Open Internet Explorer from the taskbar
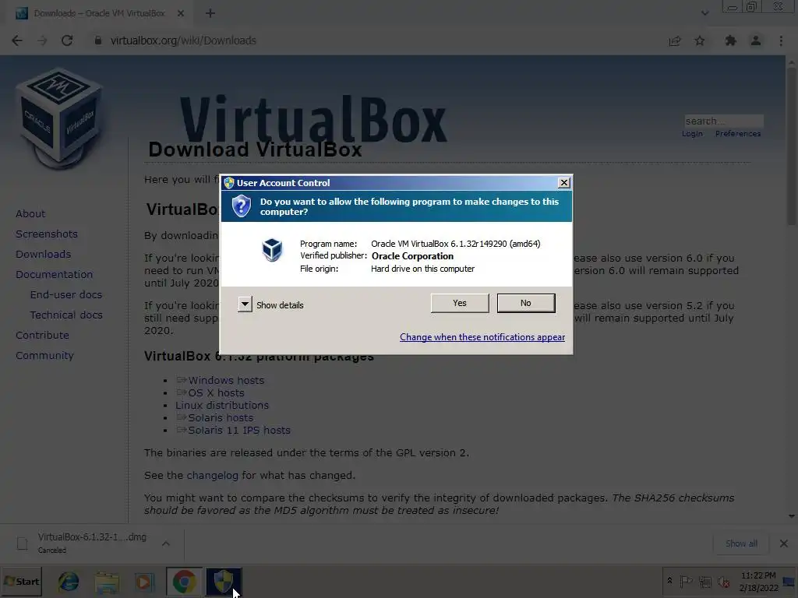Screen dimensions: 798x598 coord(69,582)
